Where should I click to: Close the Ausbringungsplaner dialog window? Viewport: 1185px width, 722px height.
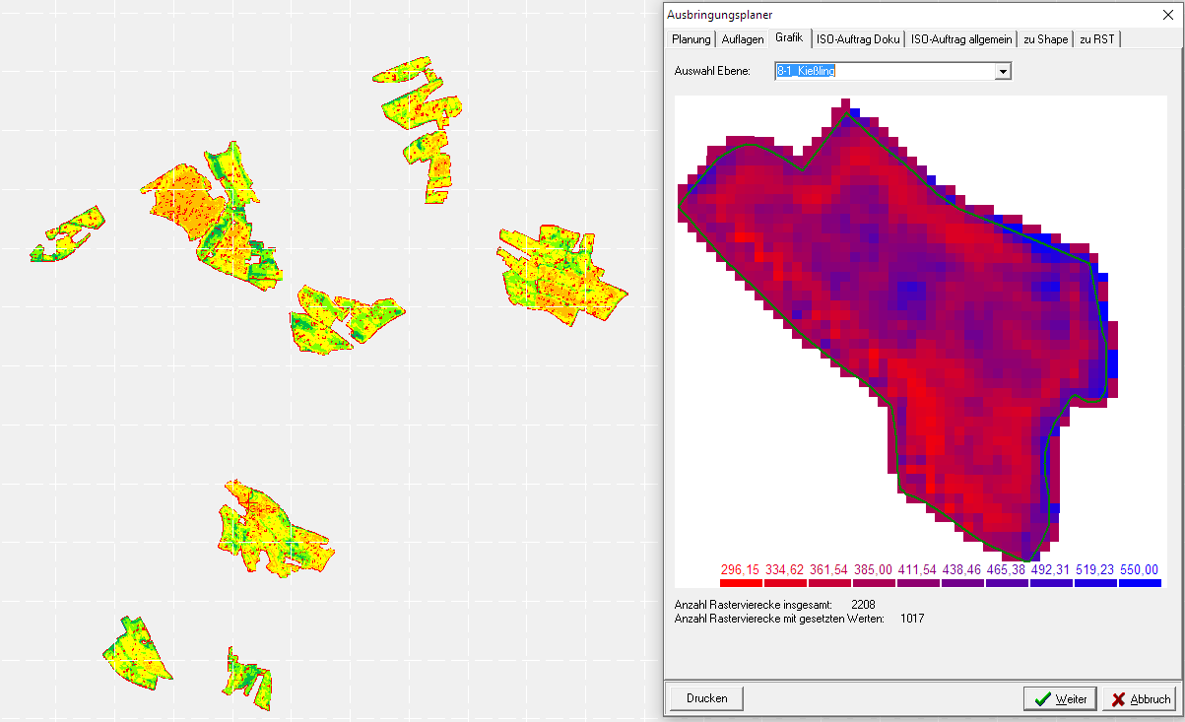[1168, 15]
